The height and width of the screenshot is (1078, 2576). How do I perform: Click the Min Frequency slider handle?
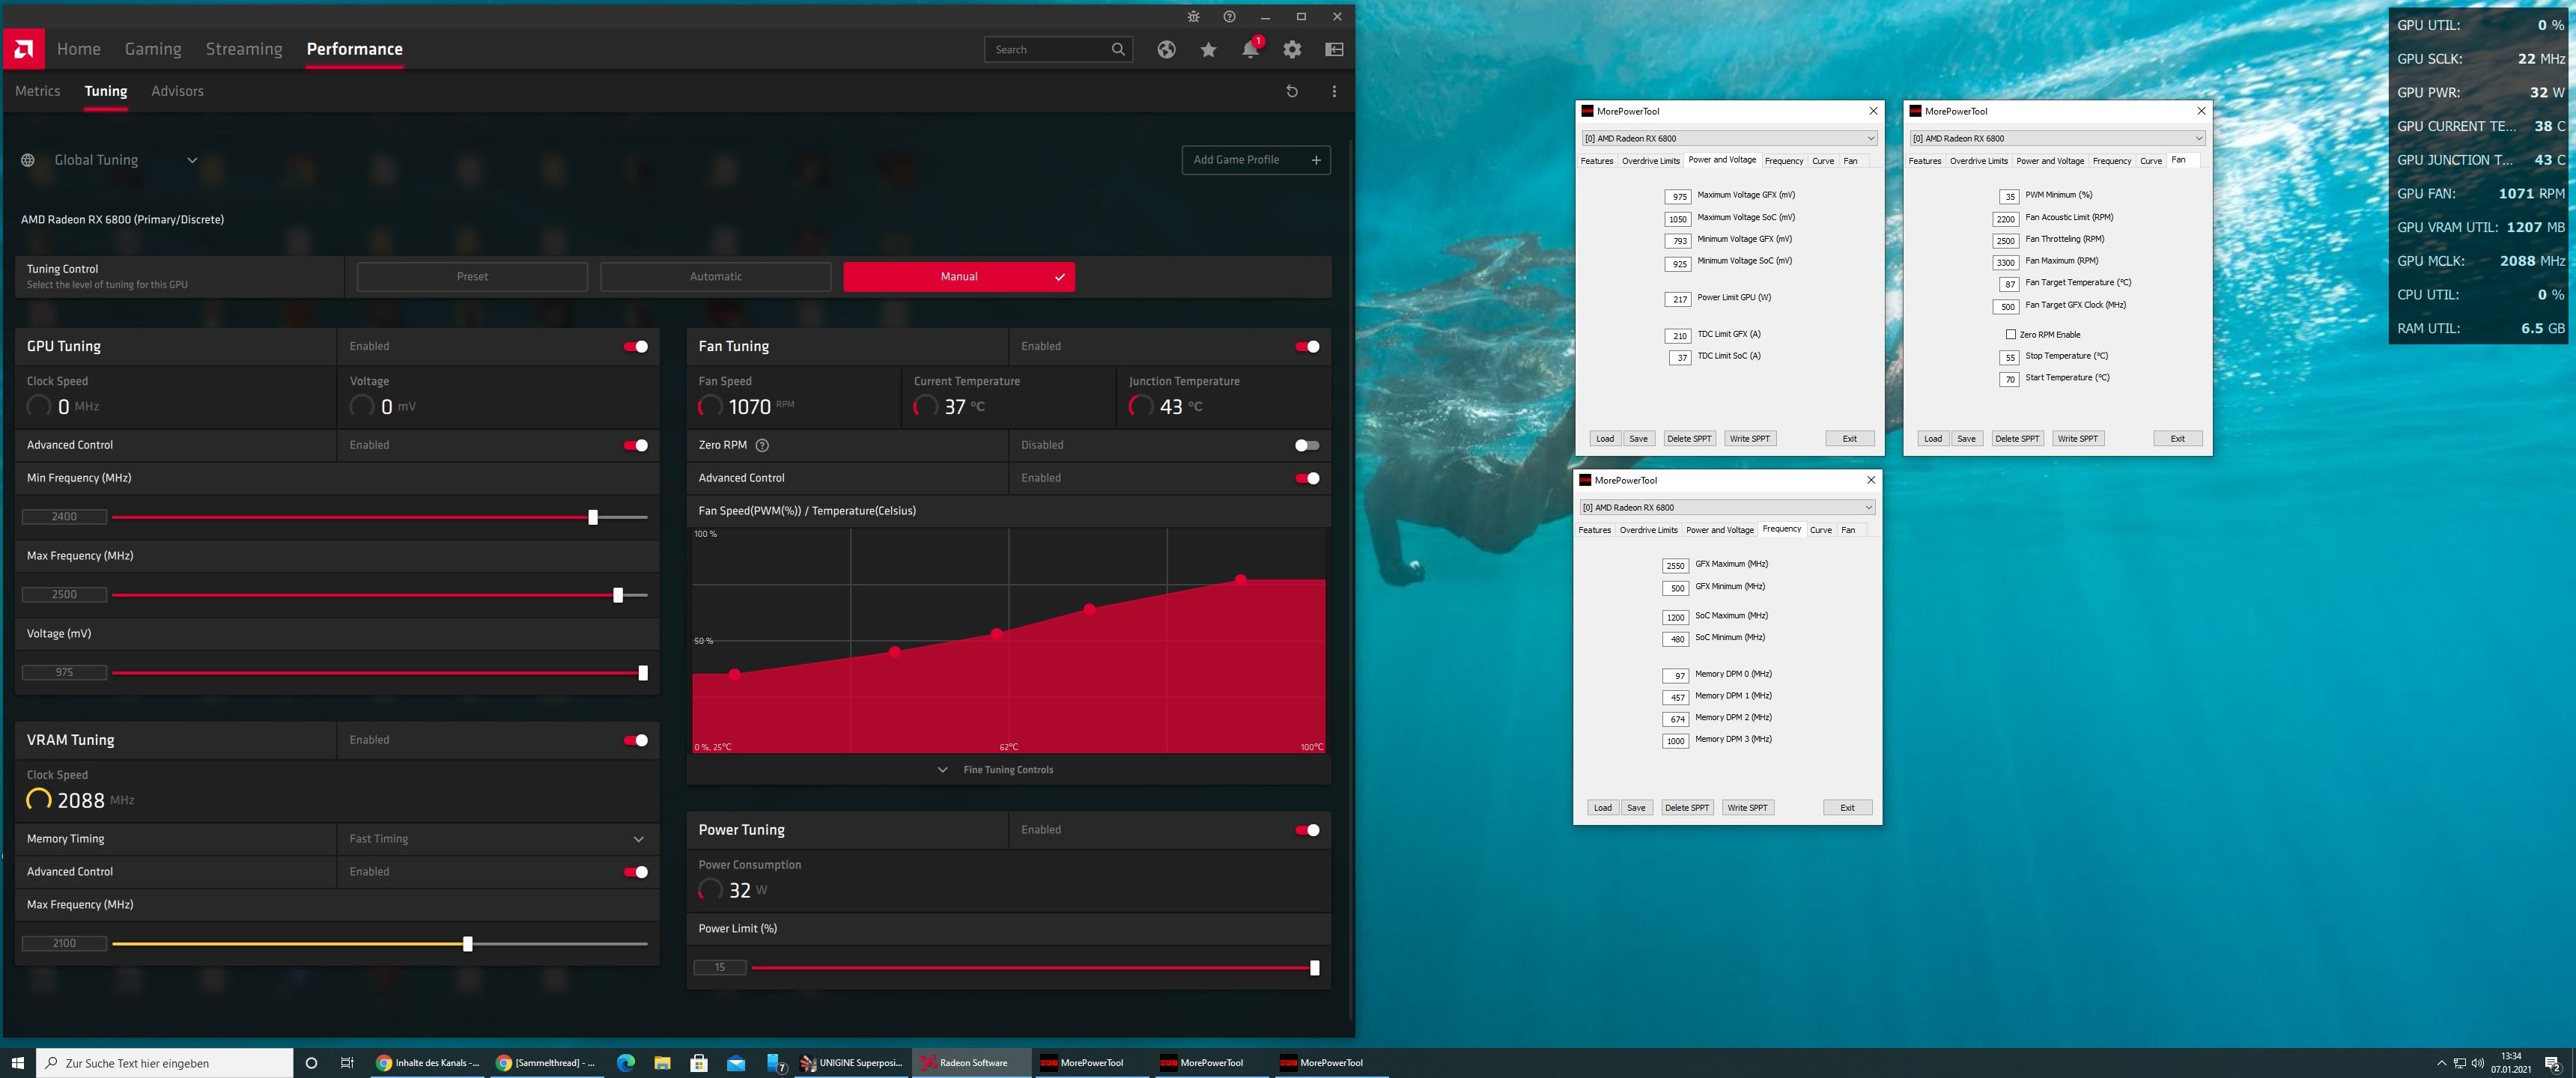[x=593, y=517]
